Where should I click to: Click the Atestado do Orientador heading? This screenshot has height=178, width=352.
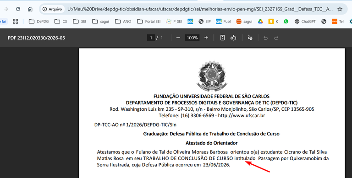211,143
